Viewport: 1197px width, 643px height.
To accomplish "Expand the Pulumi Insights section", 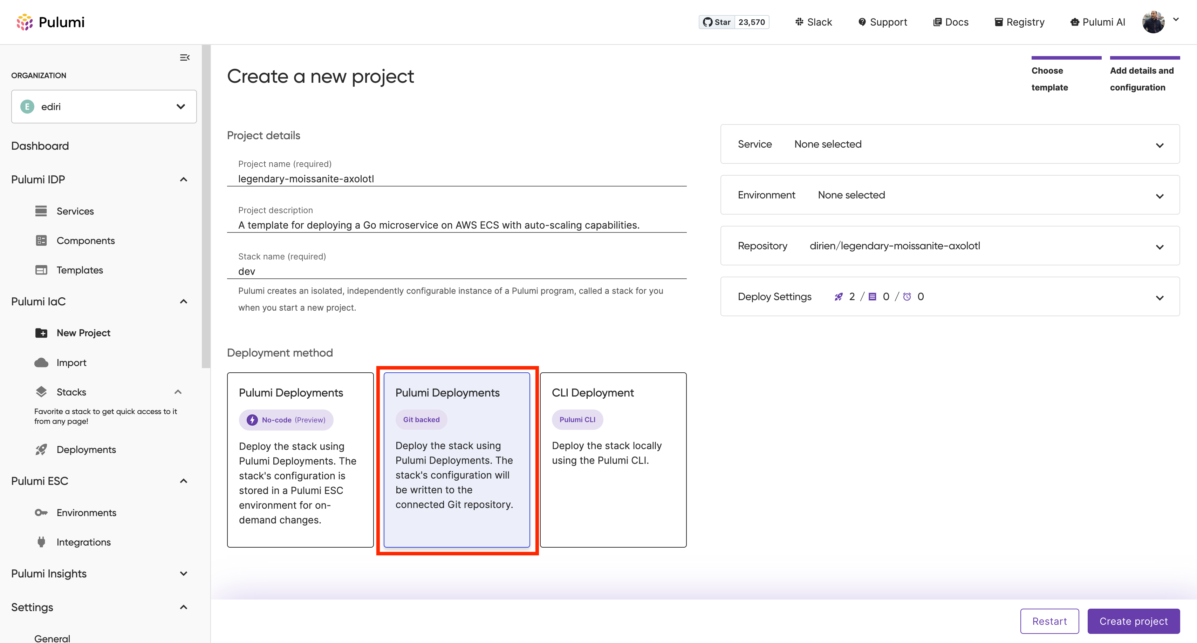I will pyautogui.click(x=184, y=574).
